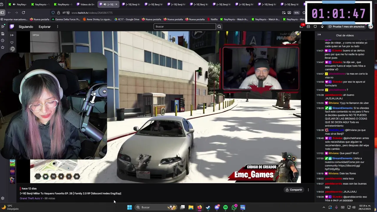Focus the Twitch Buscar search field
377x212 pixels.
point(185,26)
